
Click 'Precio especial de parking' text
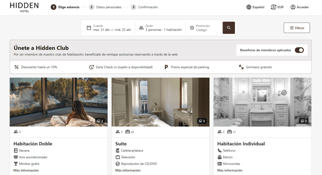(x=190, y=67)
